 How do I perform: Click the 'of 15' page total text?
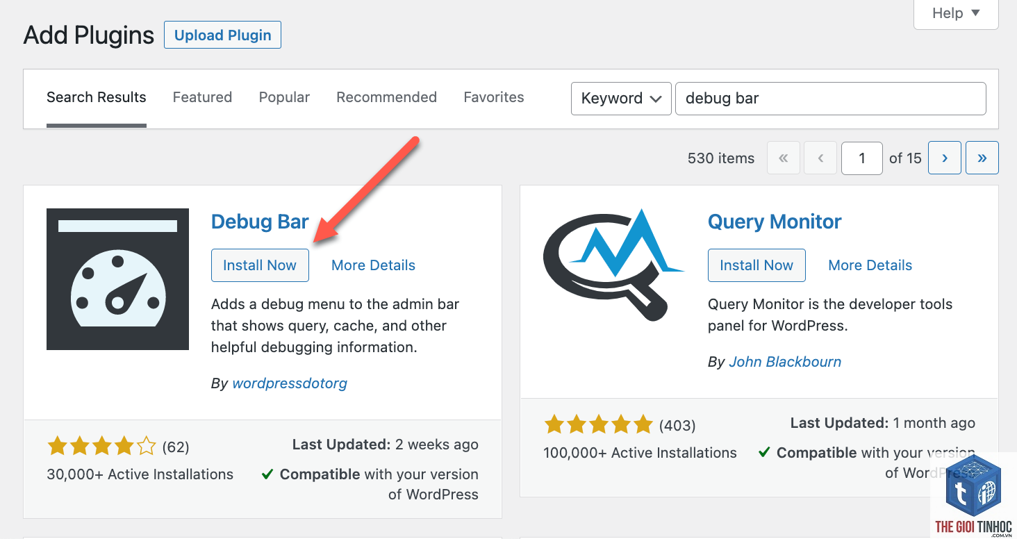(905, 158)
